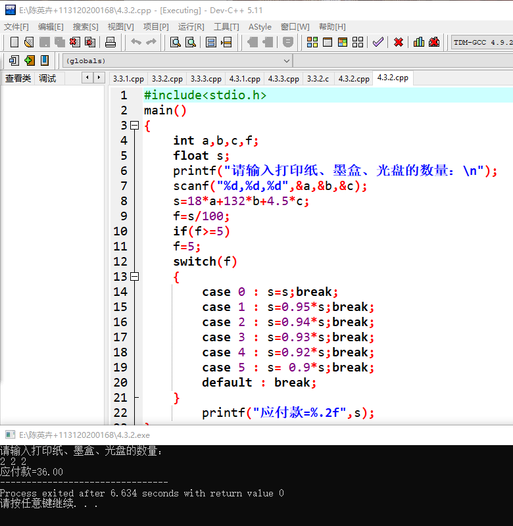The image size is (513, 526).
Task: Open profile analysis chart icon
Action: coord(419,42)
